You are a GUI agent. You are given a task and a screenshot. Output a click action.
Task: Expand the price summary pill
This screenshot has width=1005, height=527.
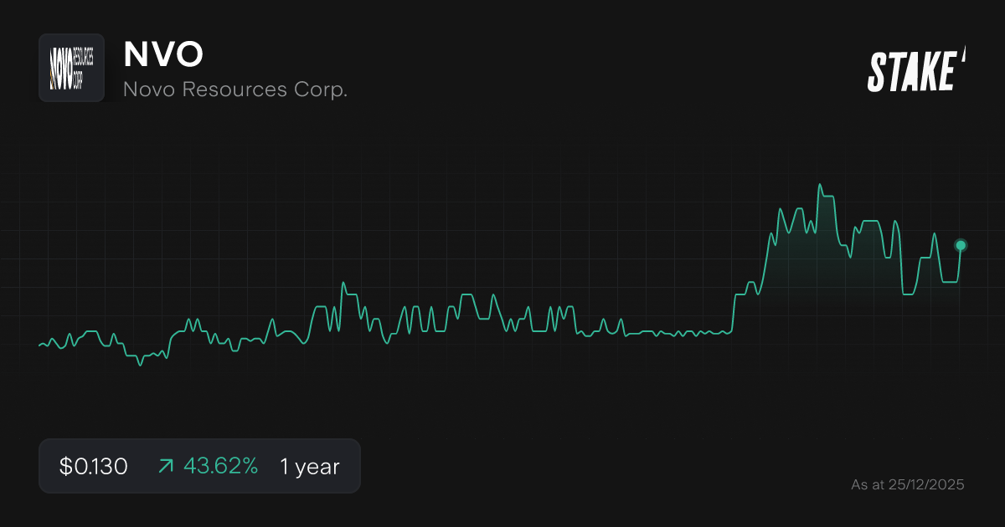[x=199, y=466]
